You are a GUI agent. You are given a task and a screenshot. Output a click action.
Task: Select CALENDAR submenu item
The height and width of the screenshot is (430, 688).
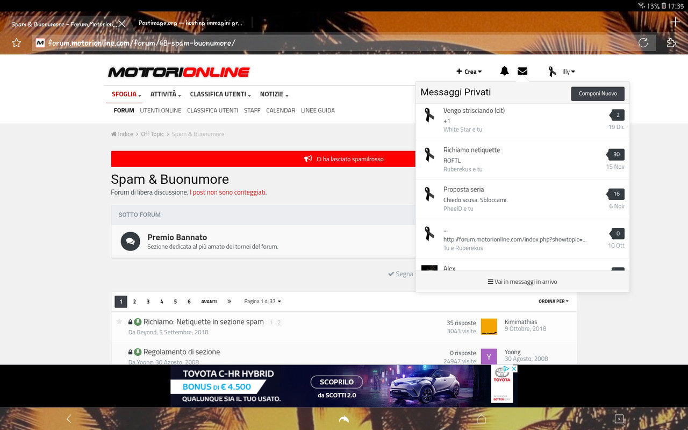(x=281, y=110)
